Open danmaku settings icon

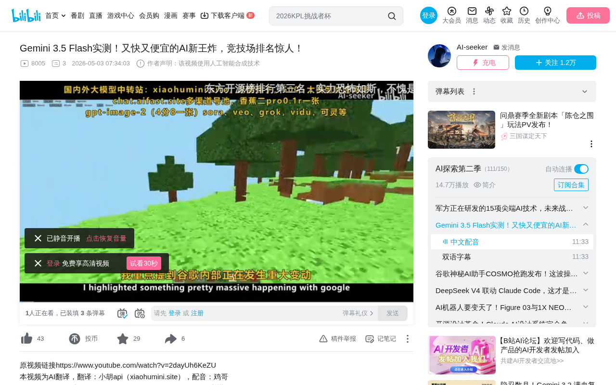pos(140,313)
